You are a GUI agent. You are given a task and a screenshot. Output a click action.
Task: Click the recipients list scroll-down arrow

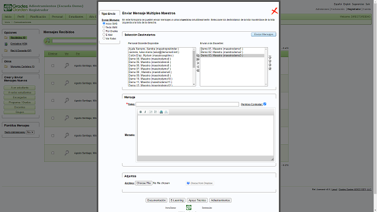pyautogui.click(x=266, y=84)
